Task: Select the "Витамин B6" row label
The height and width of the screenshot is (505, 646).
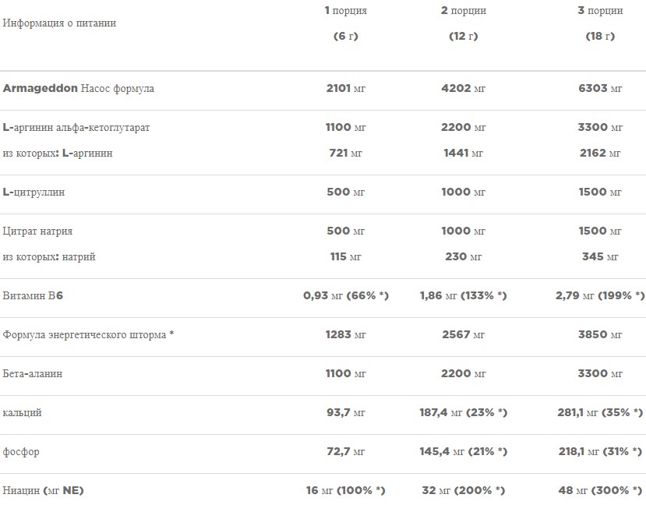Action: [x=32, y=296]
